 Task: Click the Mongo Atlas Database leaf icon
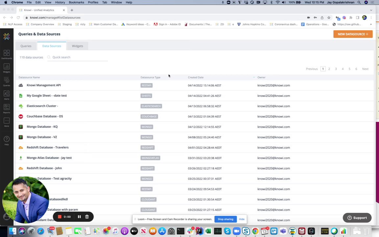click(21, 158)
